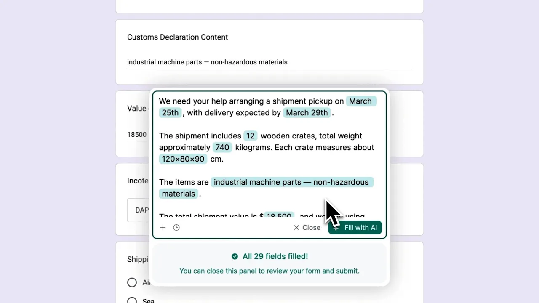Click the highlighted industrial machine parts phrase

tap(291, 182)
